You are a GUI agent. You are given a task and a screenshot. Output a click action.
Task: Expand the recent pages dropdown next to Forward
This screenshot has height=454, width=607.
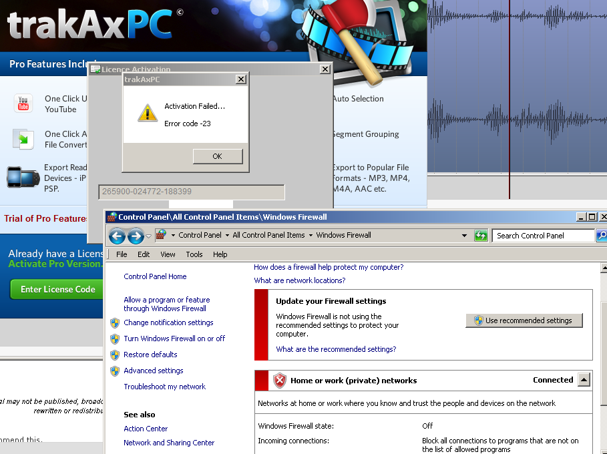click(x=148, y=236)
